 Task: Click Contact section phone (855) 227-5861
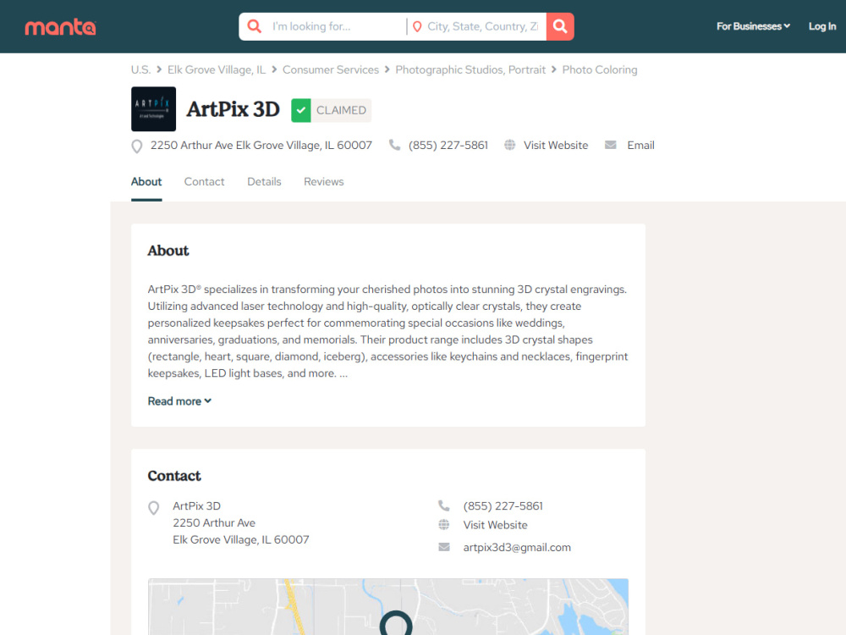[x=503, y=506]
